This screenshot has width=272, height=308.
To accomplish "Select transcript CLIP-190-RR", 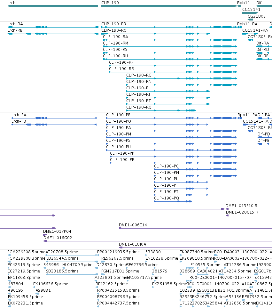I will [121, 69].
